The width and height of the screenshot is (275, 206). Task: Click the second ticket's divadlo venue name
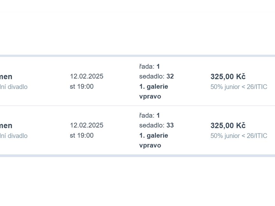coord(14,136)
